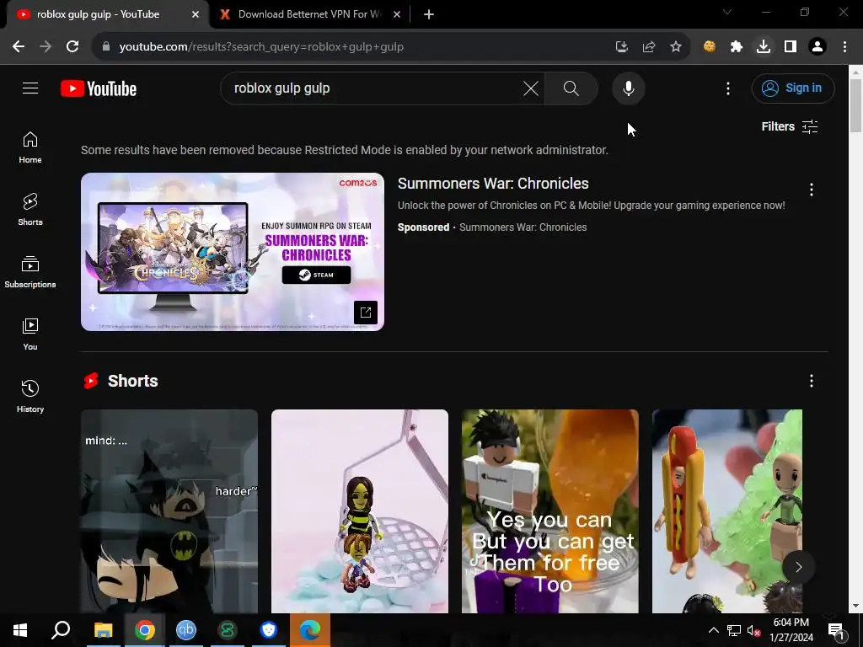The height and width of the screenshot is (647, 863).
Task: Click the ad's external link icon
Action: click(x=366, y=313)
